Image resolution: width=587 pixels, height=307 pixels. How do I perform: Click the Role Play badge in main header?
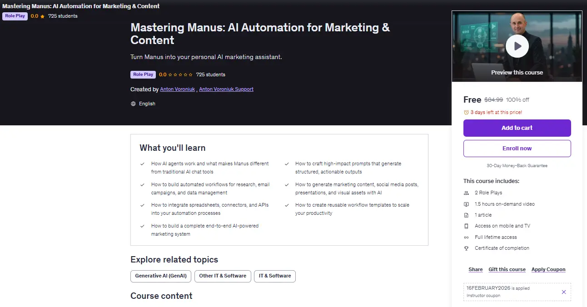143,74
